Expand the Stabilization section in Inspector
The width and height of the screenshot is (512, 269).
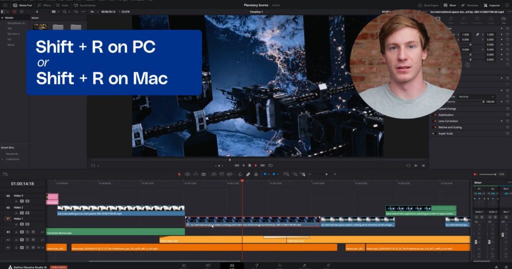coord(445,115)
